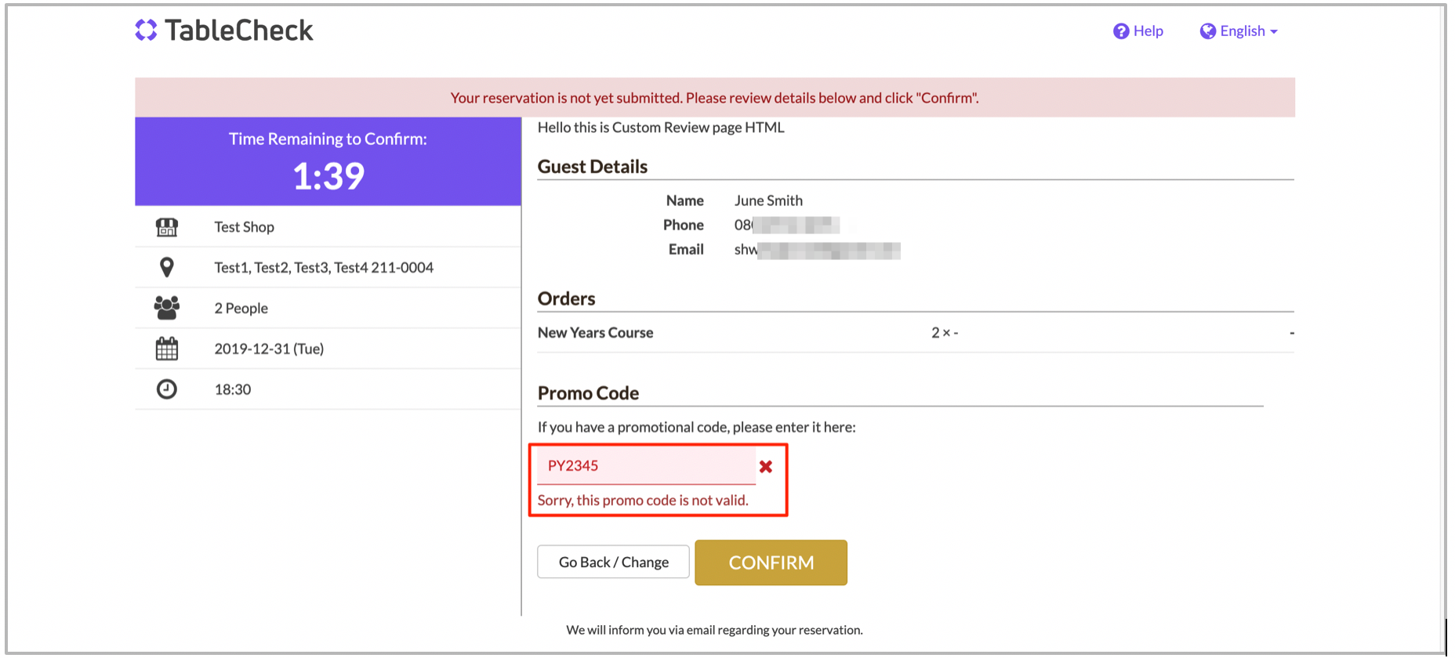Click the email notification footer text
This screenshot has width=1455, height=658.
pyautogui.click(x=714, y=630)
